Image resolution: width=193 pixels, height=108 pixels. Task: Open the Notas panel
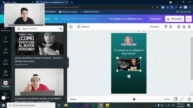click(73, 99)
